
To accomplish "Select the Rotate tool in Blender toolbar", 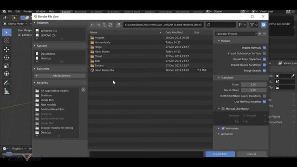I will pos(6,58).
